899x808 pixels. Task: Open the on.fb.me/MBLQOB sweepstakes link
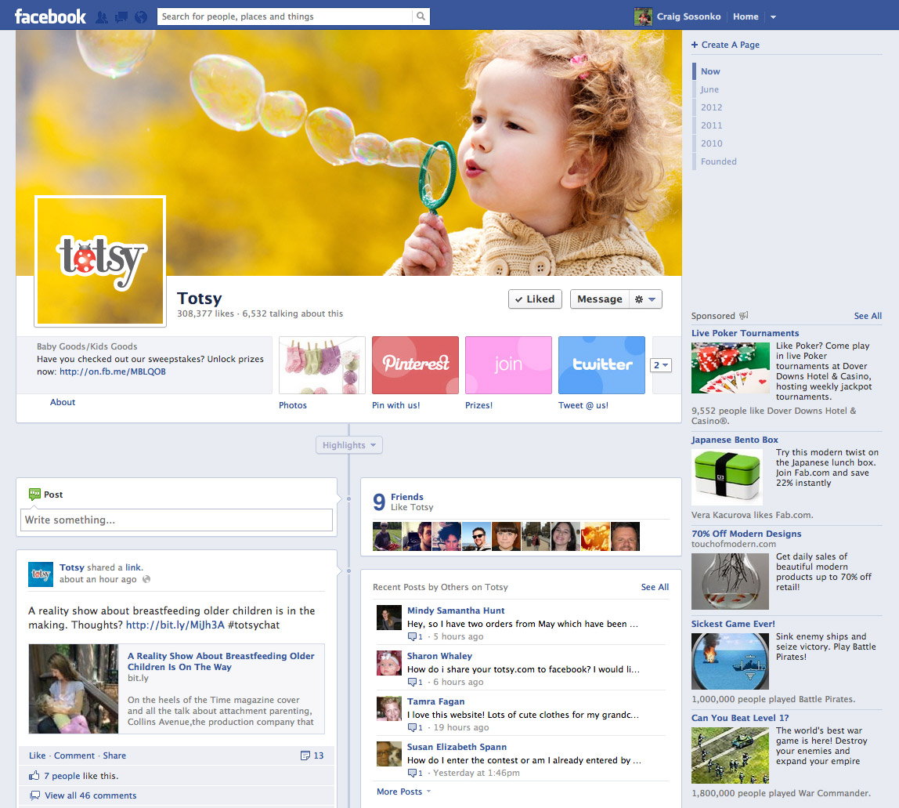(113, 371)
